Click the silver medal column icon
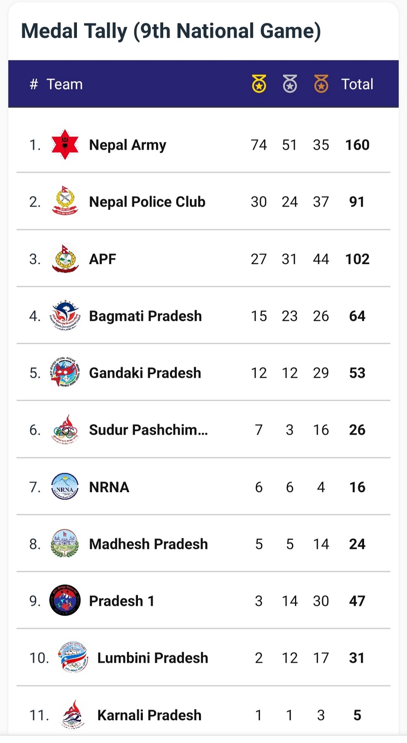Image resolution: width=407 pixels, height=743 pixels. (290, 84)
